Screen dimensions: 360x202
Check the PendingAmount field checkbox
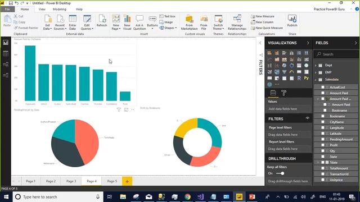click(323, 139)
